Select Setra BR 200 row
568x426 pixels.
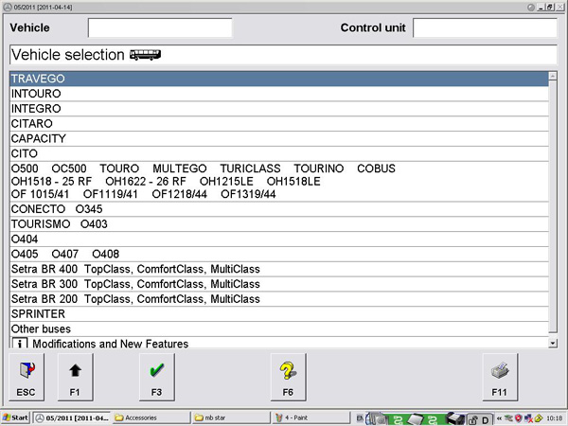pyautogui.click(x=279, y=299)
